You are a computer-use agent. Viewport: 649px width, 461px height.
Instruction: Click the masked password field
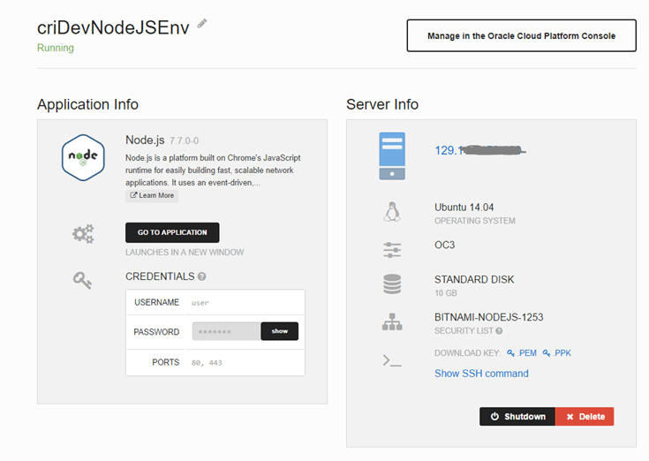[x=226, y=331]
